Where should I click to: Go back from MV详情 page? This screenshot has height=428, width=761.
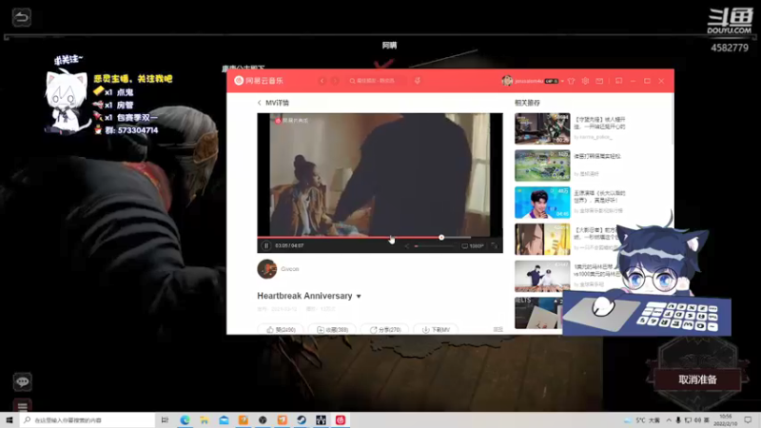[259, 103]
